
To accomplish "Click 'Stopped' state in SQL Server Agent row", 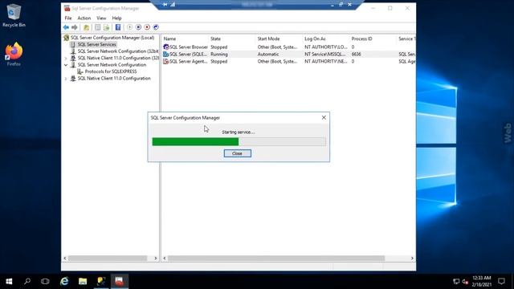I will pos(218,61).
